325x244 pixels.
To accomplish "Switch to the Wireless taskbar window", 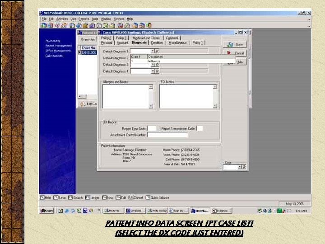I will pyautogui.click(x=135, y=211).
